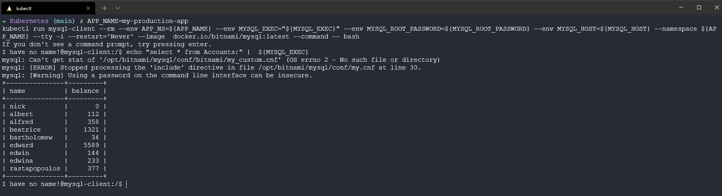Open a new terminal tab
Screen dimensions: 722x196
pos(104,8)
